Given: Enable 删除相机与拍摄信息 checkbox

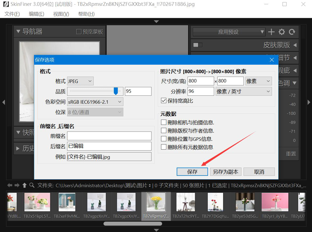Looking at the screenshot, I should (164, 122).
